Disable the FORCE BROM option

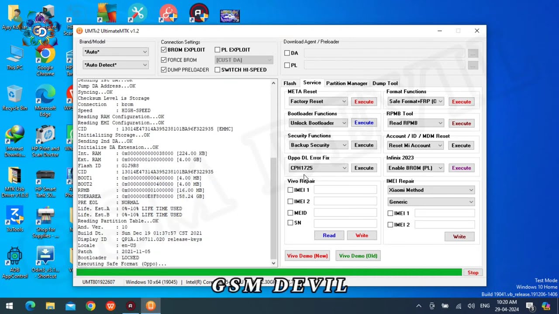click(x=163, y=60)
